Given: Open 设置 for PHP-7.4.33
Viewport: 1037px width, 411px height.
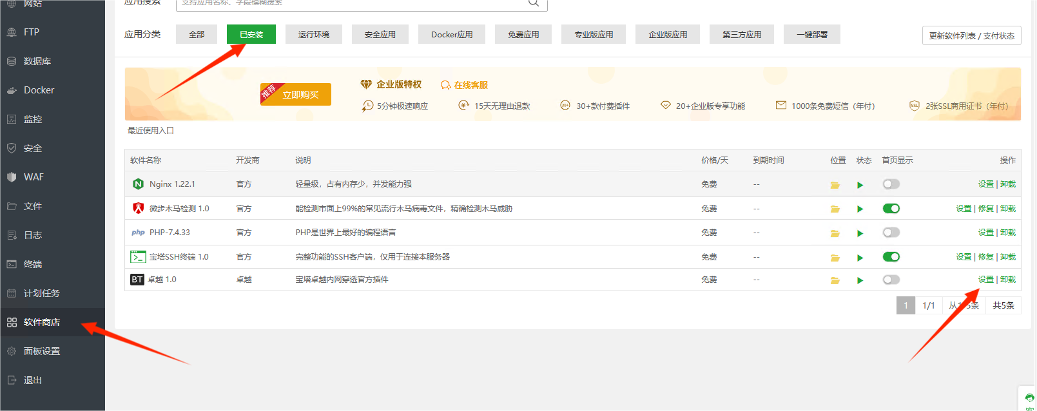Looking at the screenshot, I should point(985,233).
